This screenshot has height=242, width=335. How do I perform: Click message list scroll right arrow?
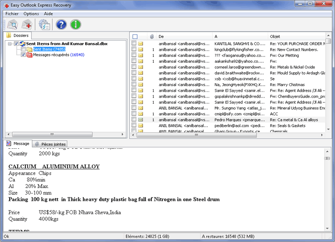tap(322, 135)
